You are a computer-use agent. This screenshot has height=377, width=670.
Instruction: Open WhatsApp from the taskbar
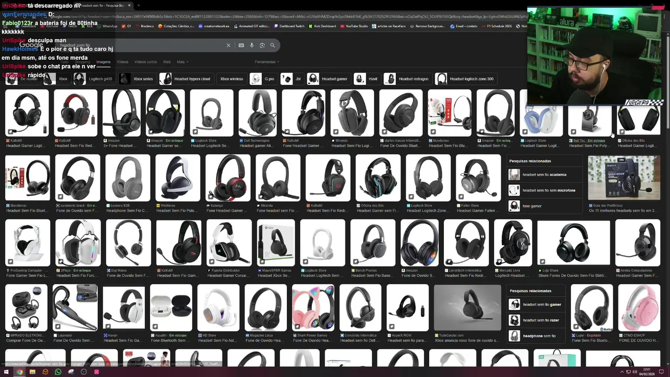[58, 372]
